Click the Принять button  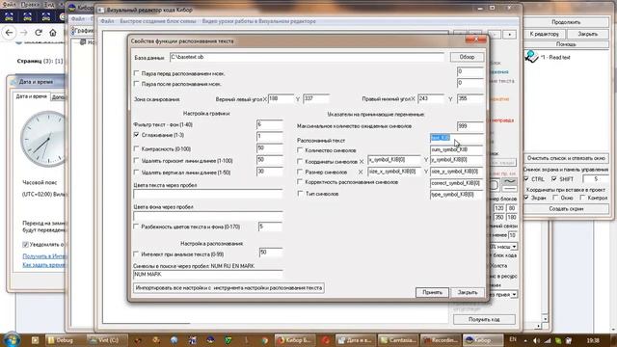[x=432, y=292]
